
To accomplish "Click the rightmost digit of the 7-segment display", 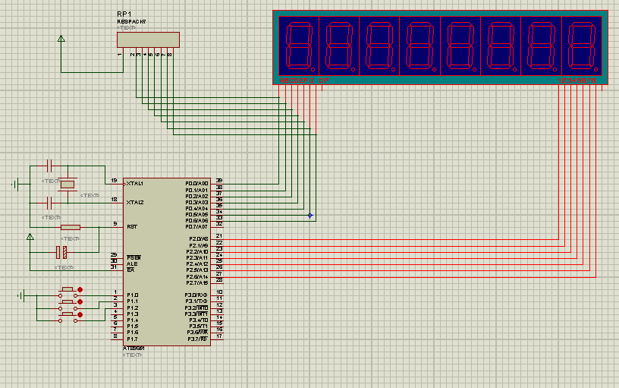I will pyautogui.click(x=582, y=46).
